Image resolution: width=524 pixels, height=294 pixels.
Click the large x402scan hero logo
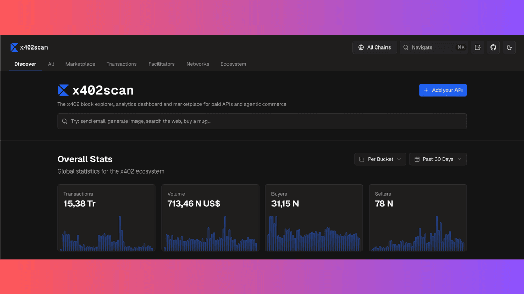[96, 90]
